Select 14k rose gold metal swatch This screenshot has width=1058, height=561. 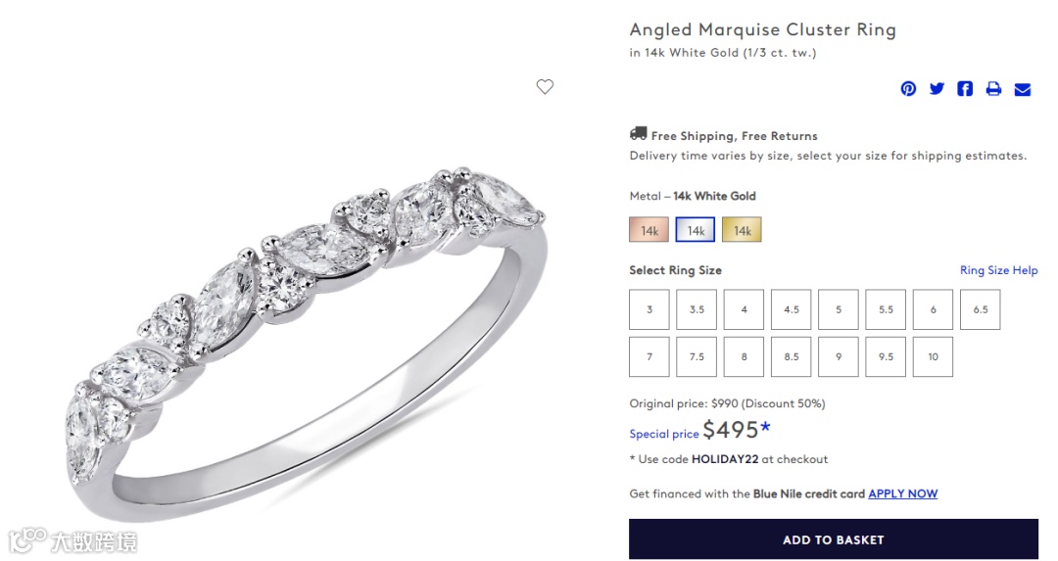pos(649,230)
